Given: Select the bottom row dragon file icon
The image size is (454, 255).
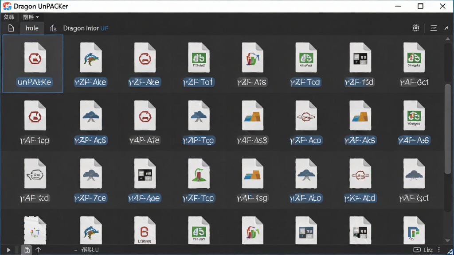Looking at the screenshot, I should tap(91, 230).
